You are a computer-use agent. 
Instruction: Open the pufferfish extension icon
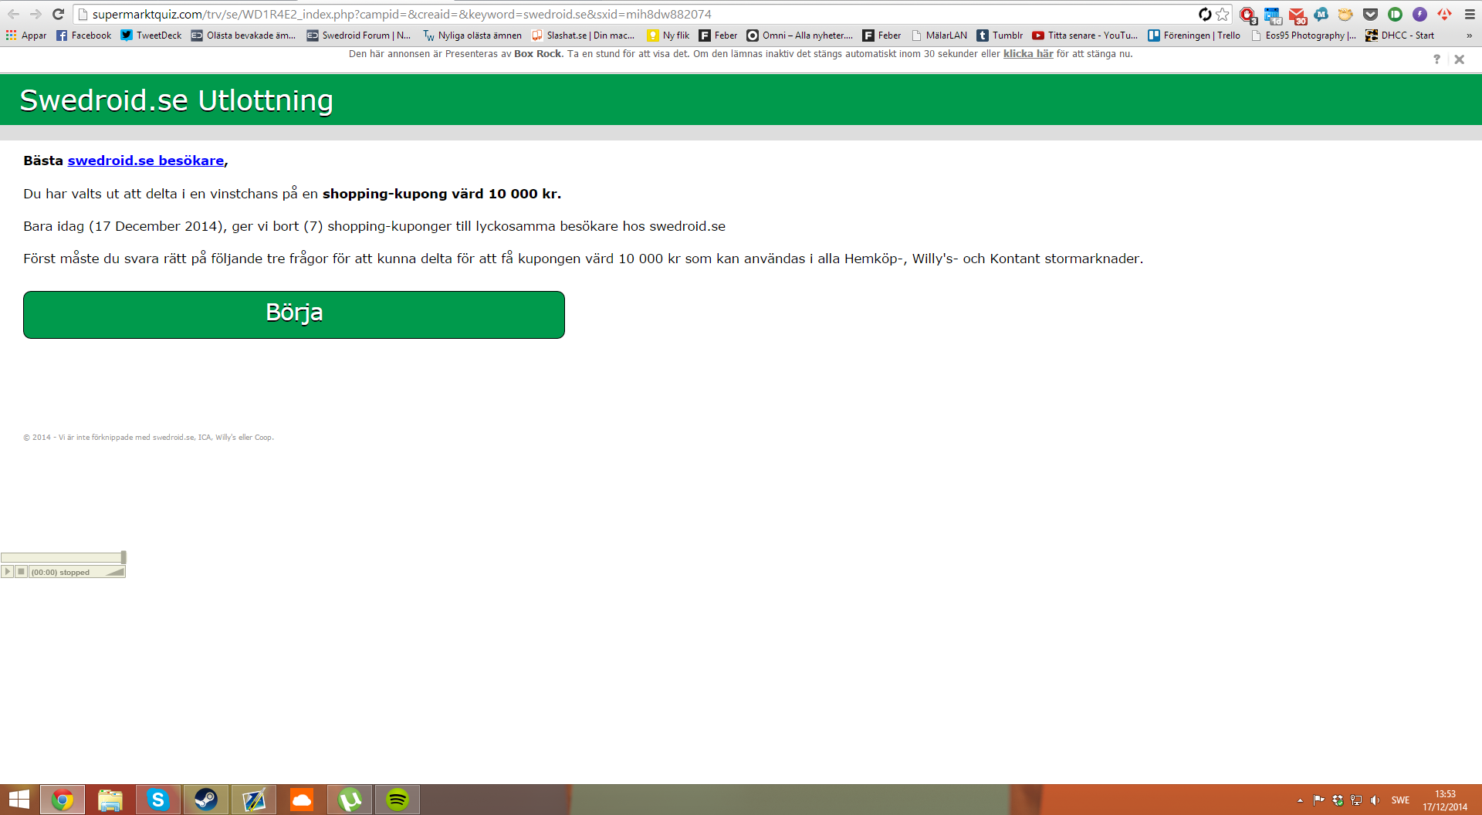pyautogui.click(x=1345, y=14)
